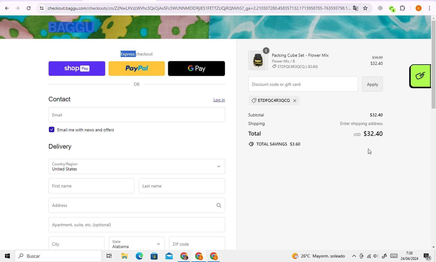Image resolution: width=436 pixels, height=262 pixels.
Task: Click the Packing Cube Set - Flower Mix title
Action: click(x=300, y=55)
